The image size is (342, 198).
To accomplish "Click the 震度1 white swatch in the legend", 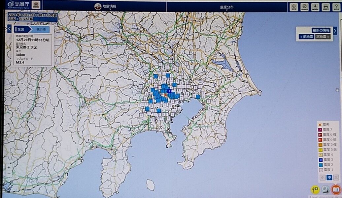I will pyautogui.click(x=321, y=170).
